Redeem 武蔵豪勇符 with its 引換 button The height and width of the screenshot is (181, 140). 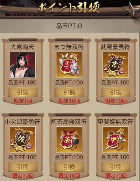point(116,92)
